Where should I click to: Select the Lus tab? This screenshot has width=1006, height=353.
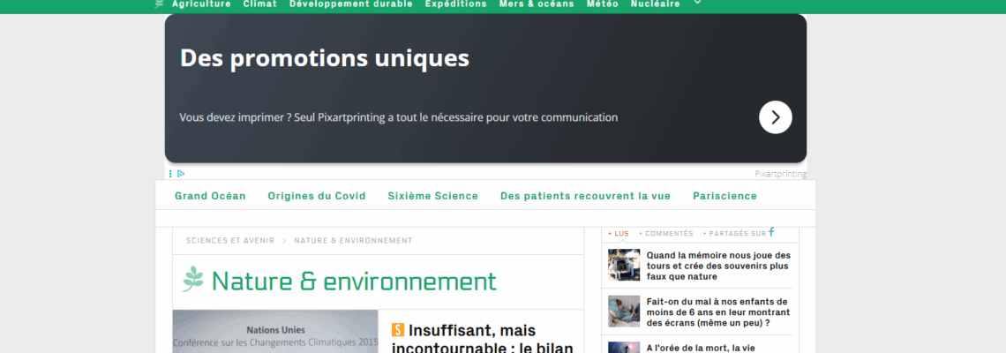pos(619,234)
